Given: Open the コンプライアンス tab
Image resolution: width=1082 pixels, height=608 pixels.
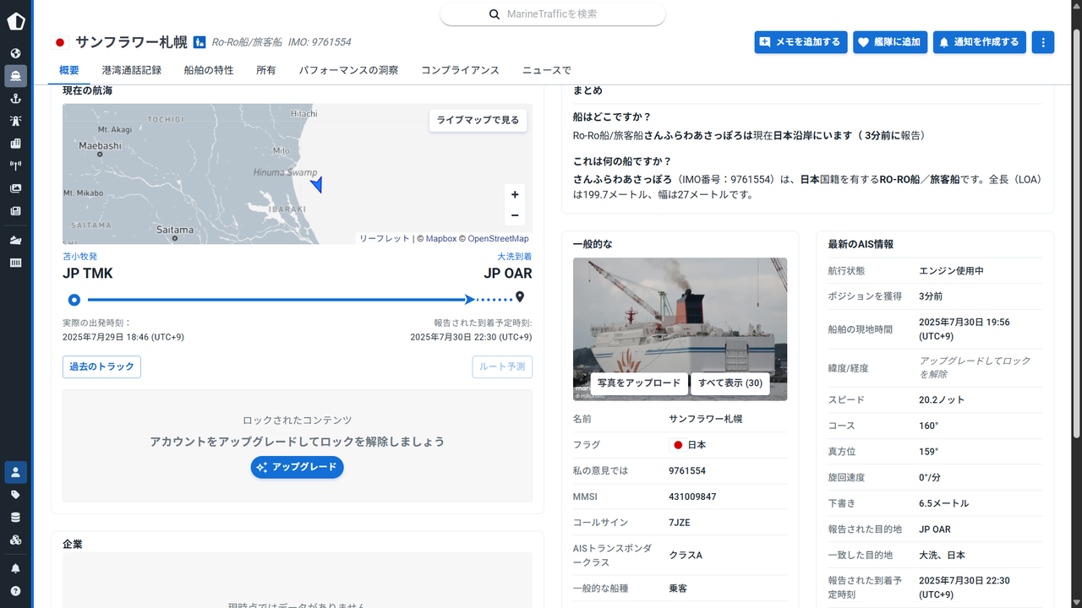Looking at the screenshot, I should 460,70.
